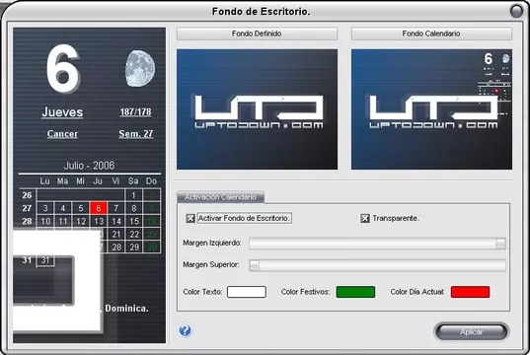The image size is (530, 355).
Task: Open the Activación Calendario tab
Action: tap(220, 197)
